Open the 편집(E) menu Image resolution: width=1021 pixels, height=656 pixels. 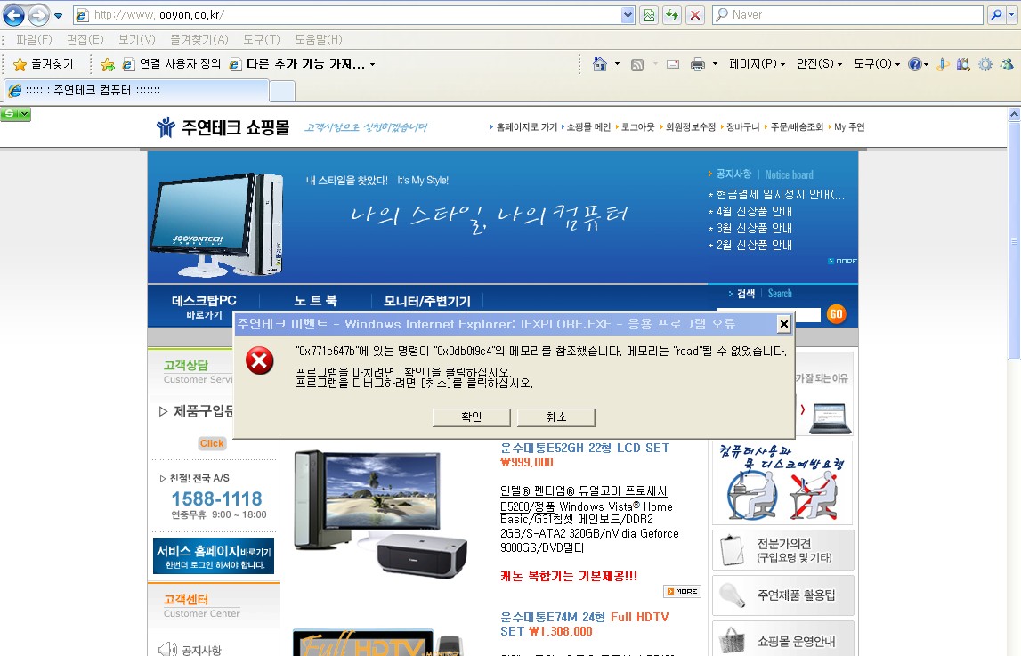(85, 40)
